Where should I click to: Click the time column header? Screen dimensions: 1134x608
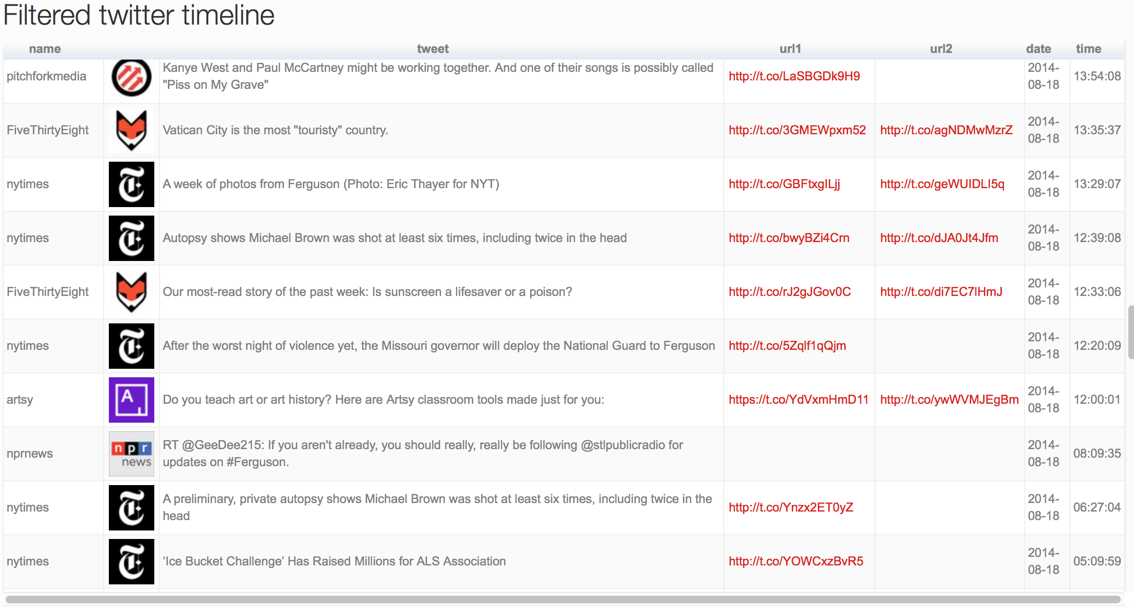pyautogui.click(x=1088, y=49)
